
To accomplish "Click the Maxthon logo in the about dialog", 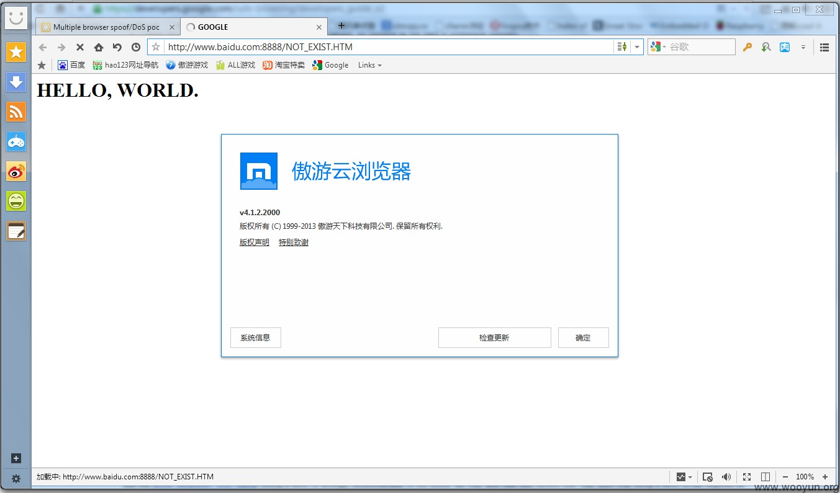I will click(258, 171).
